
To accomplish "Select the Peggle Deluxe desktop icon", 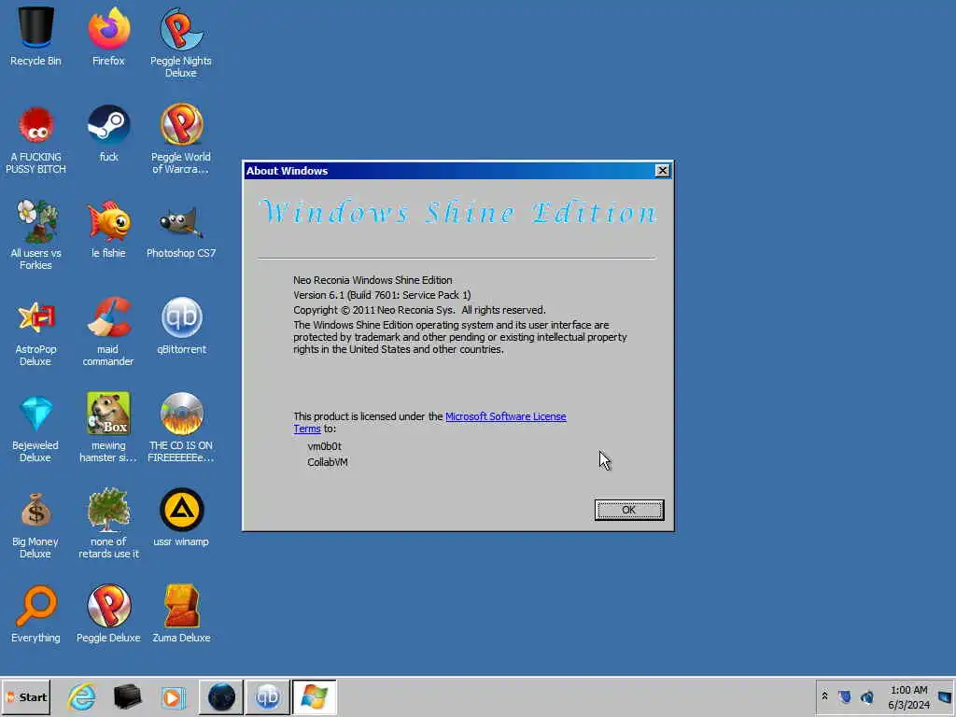I will click(108, 613).
